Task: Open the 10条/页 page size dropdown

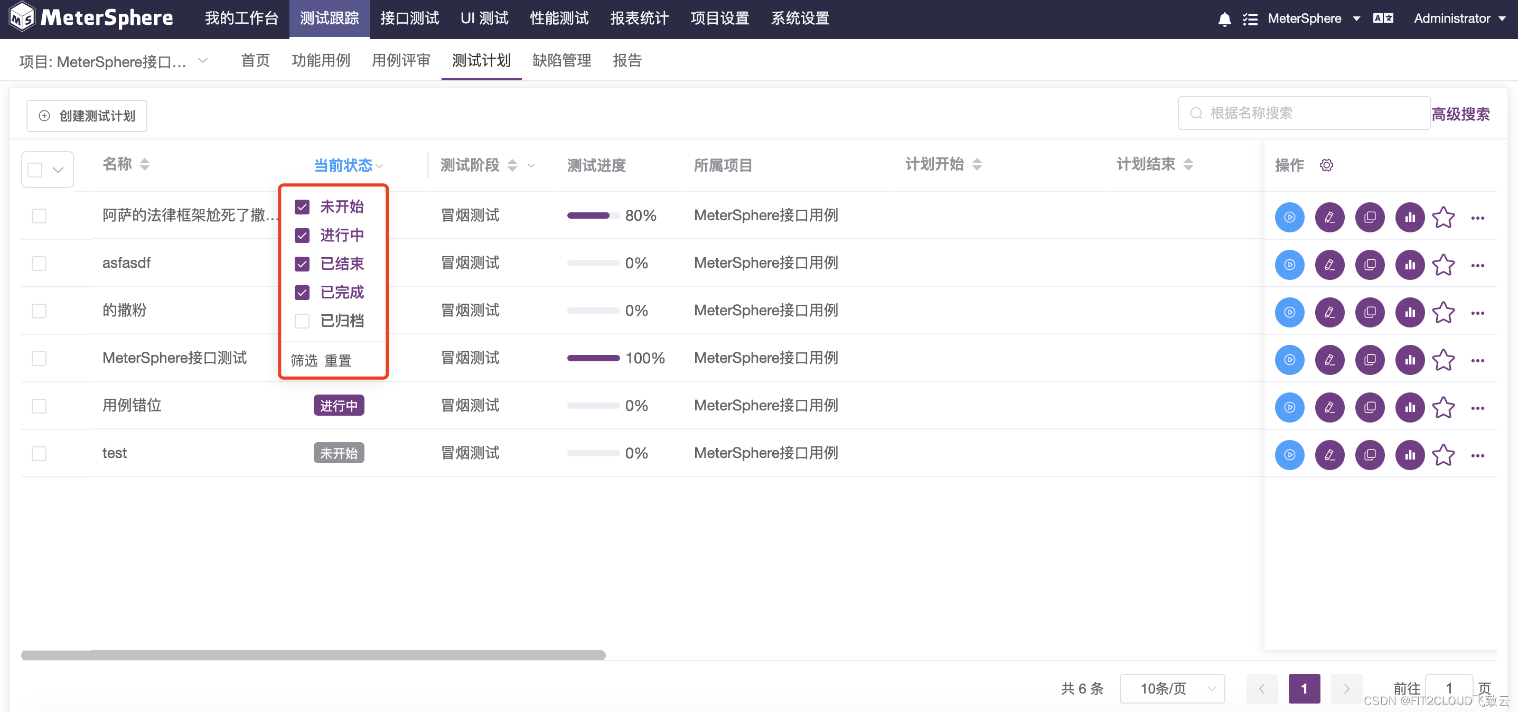Action: point(1172,688)
